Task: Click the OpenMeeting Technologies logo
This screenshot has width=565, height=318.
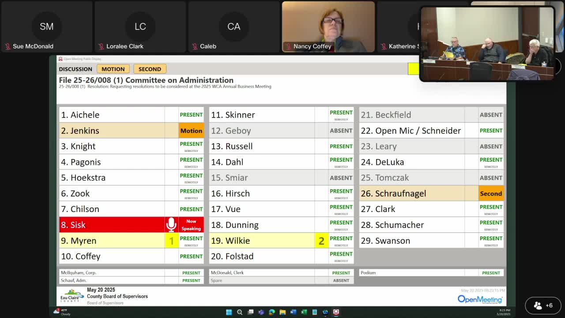Action: click(480, 299)
